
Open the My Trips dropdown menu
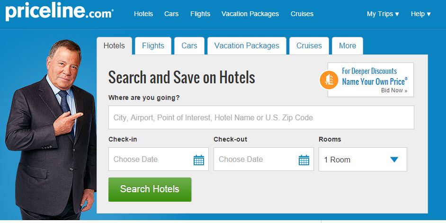[383, 14]
